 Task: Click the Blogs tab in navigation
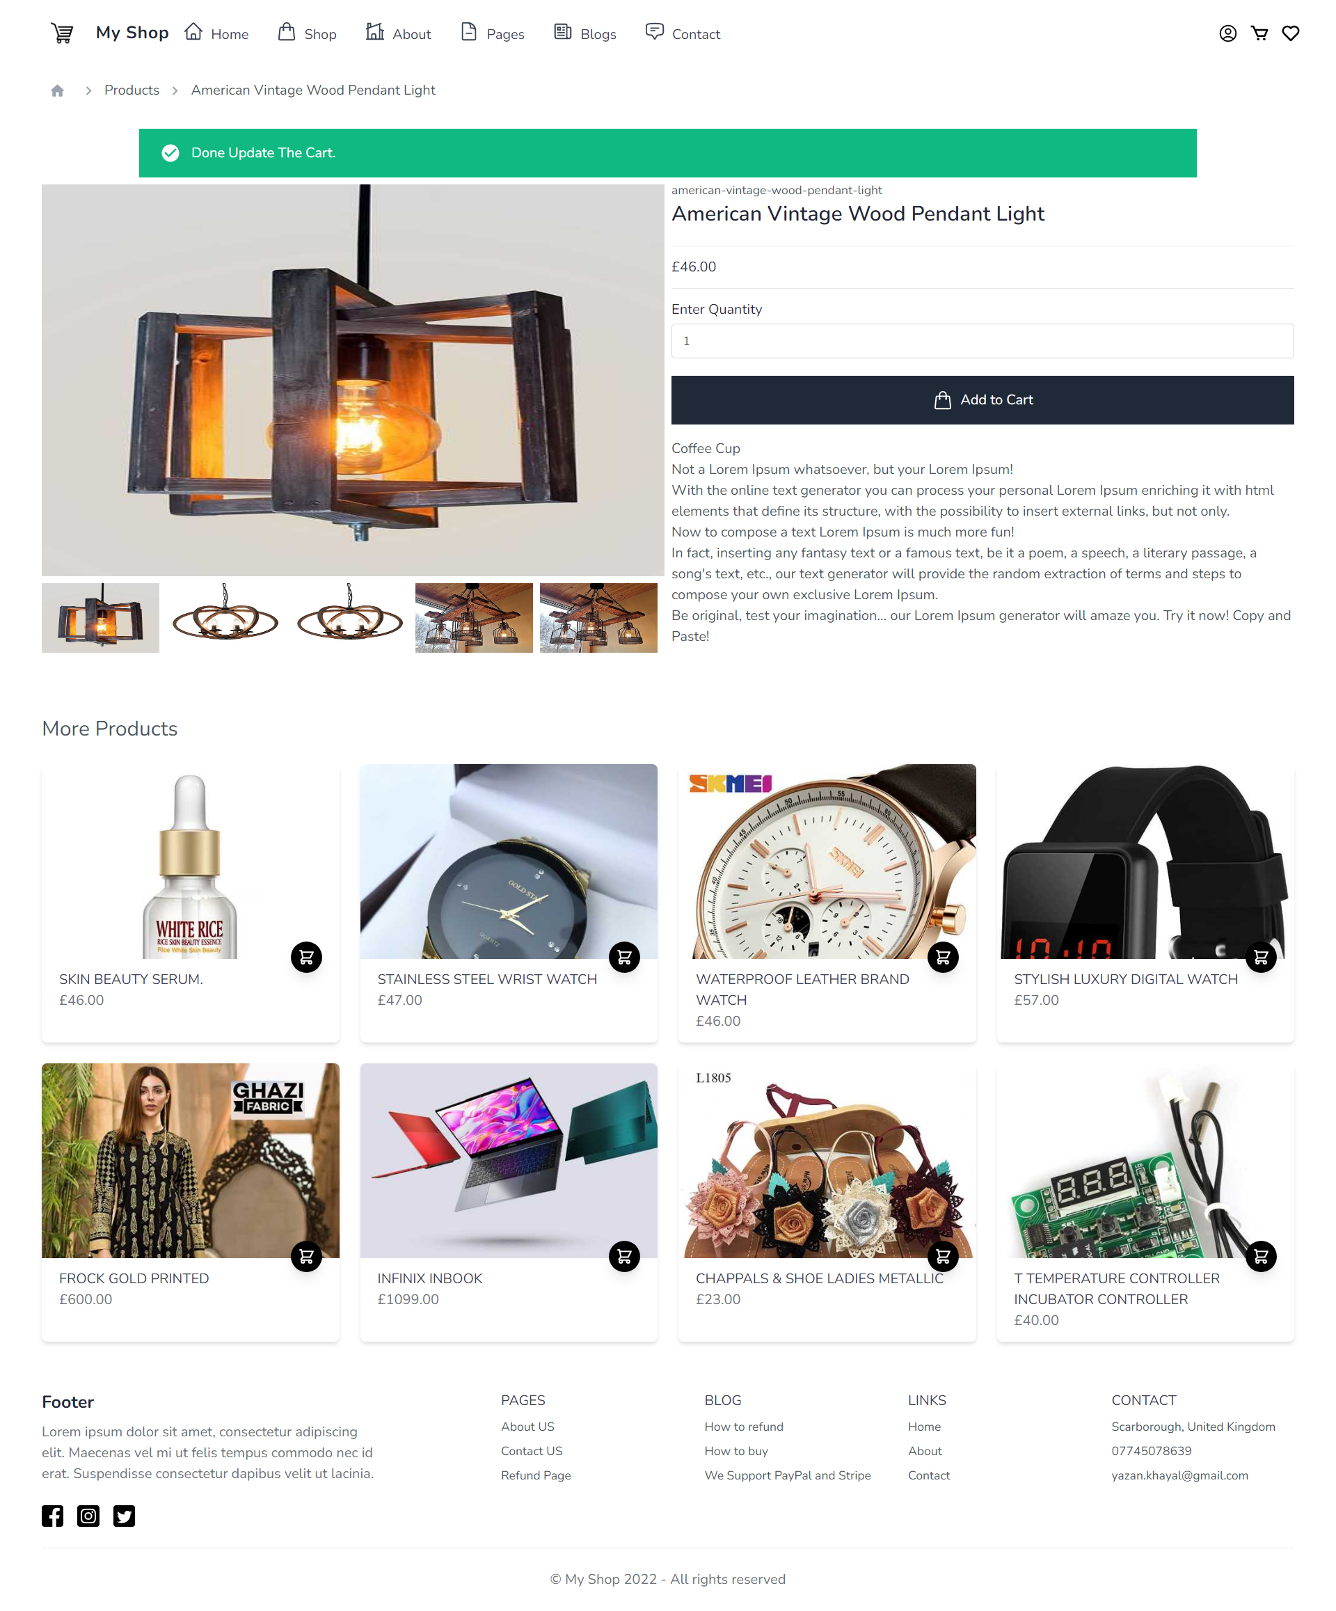coord(596,32)
